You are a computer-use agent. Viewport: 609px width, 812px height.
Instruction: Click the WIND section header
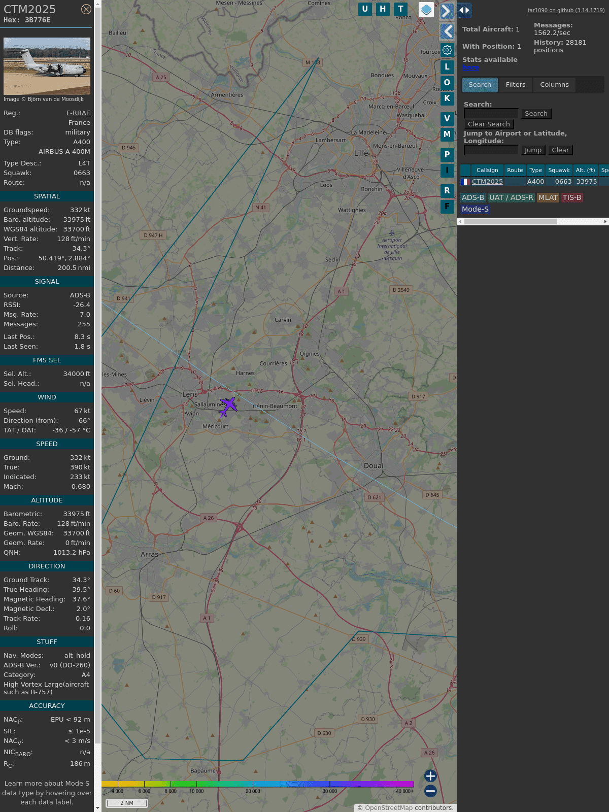coord(47,397)
